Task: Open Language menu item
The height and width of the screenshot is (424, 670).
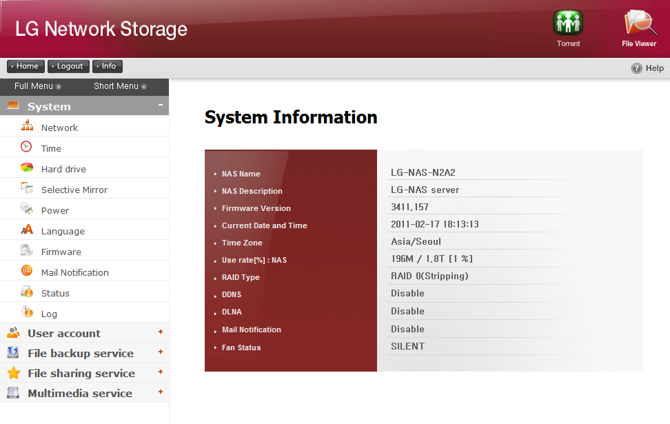Action: tap(63, 231)
